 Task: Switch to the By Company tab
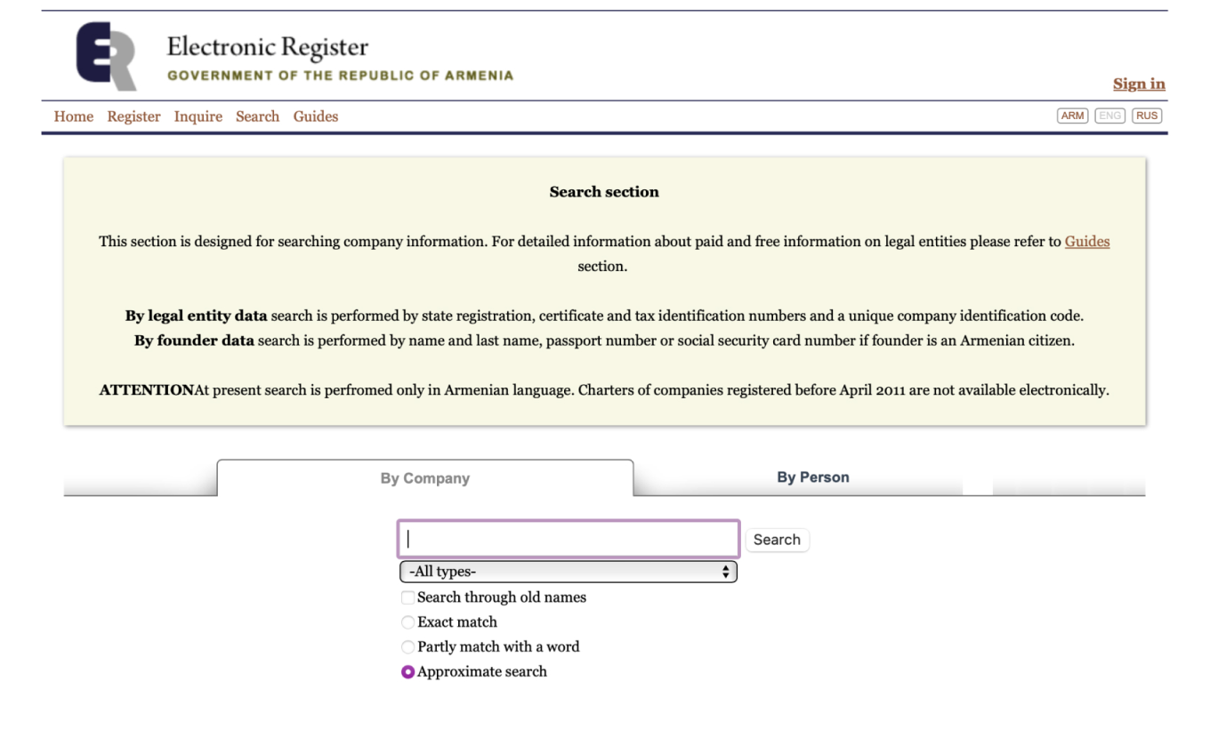point(425,478)
